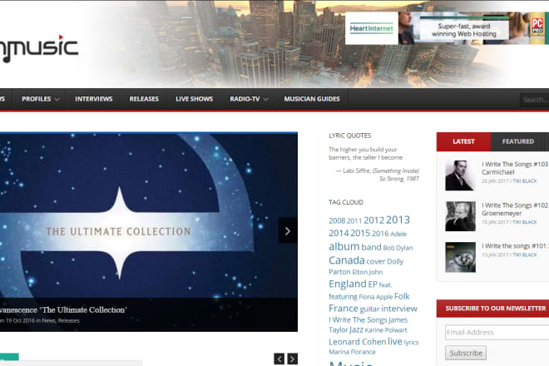Open I Write the songs #101 thumbnail
The image size is (549, 366).
pyautogui.click(x=460, y=255)
